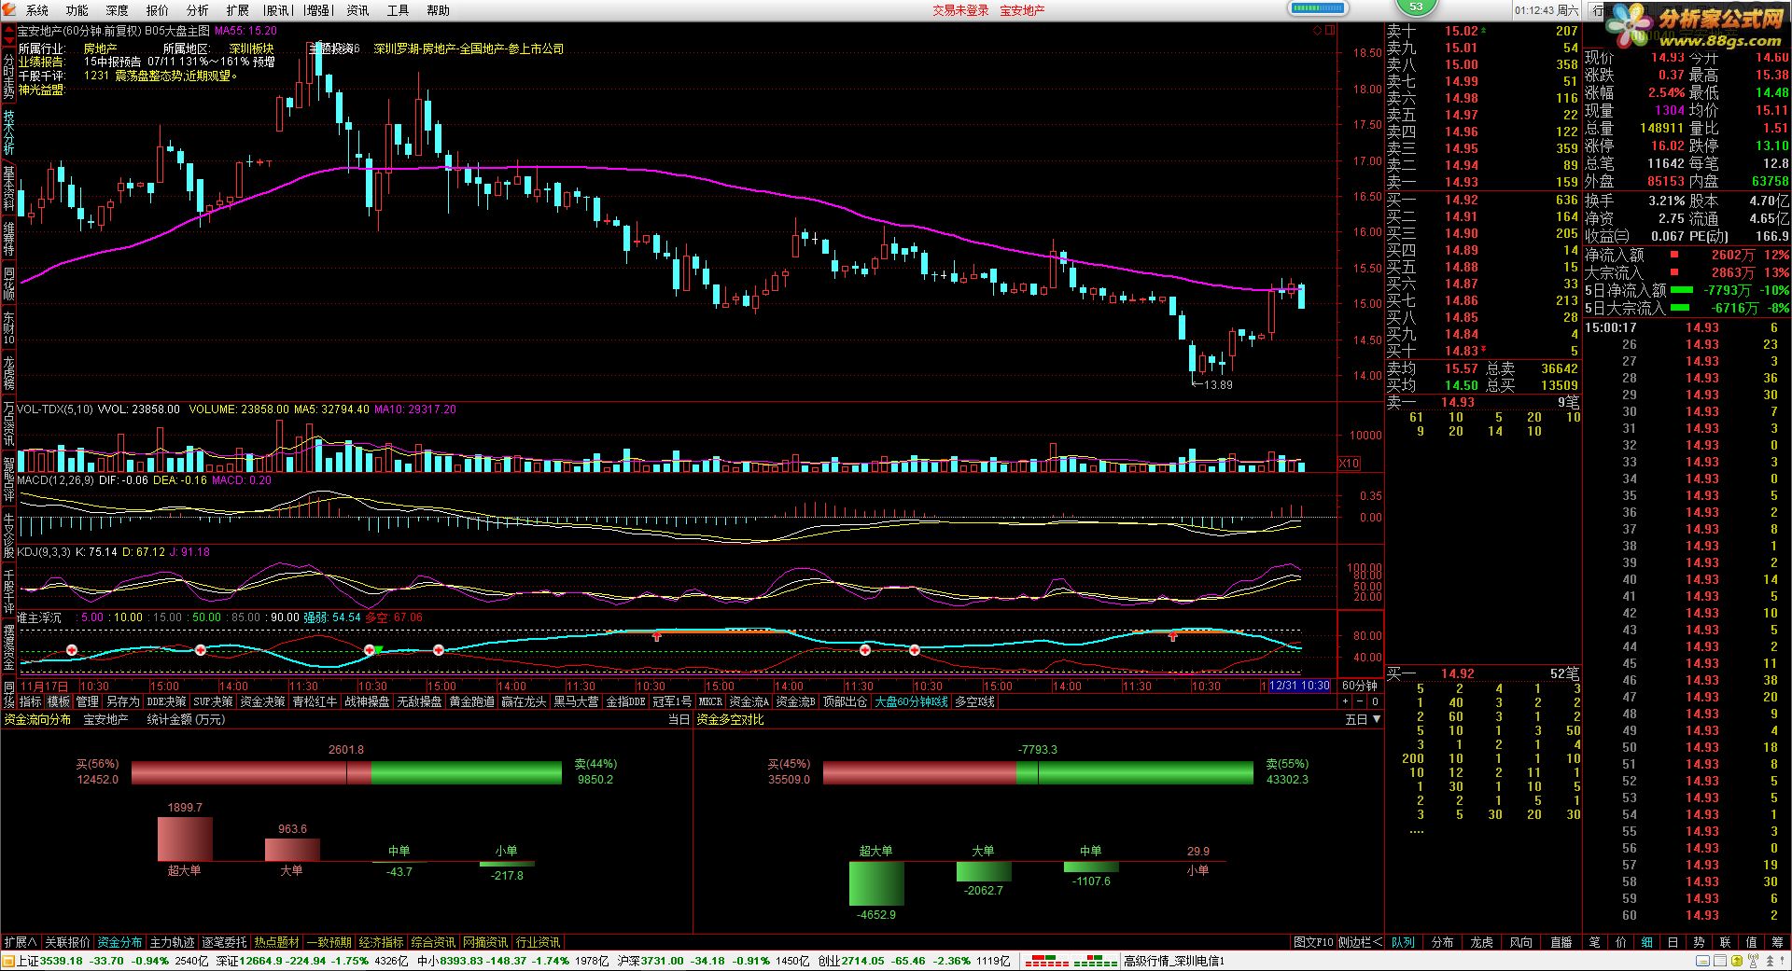Open the 东财10 sidebar tab
Viewport: 1792px width, 971px height.
click(x=8, y=327)
